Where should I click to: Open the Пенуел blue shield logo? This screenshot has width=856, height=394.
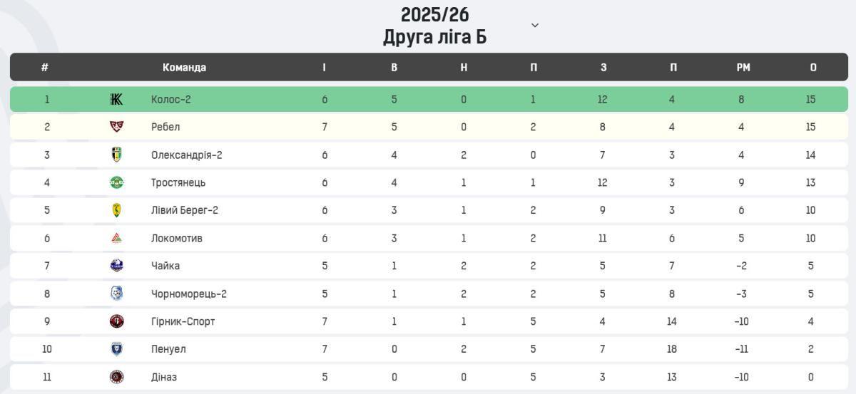(116, 349)
